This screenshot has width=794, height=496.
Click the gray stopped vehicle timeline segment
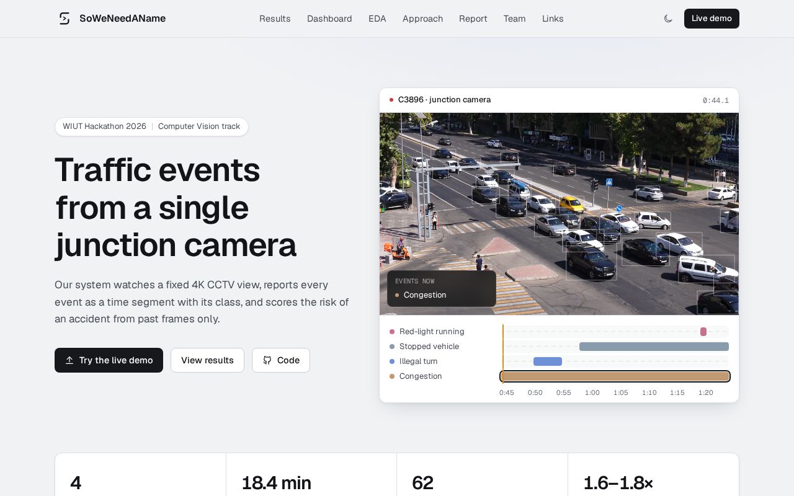(x=654, y=347)
